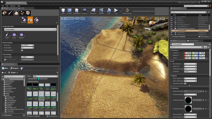Click the ARK Dev Kit help link
This screenshot has height=119, width=212.
(143, 11)
